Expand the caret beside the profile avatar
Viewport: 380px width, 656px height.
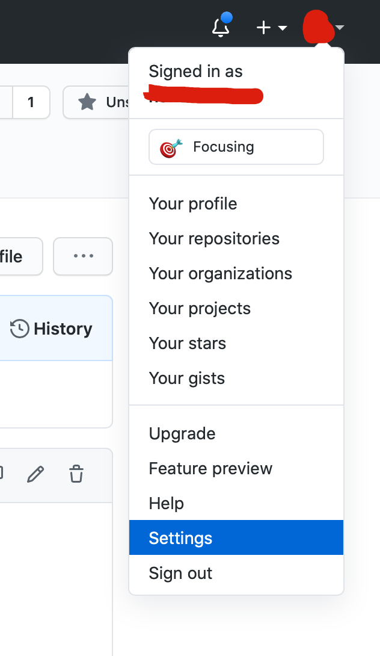(340, 28)
